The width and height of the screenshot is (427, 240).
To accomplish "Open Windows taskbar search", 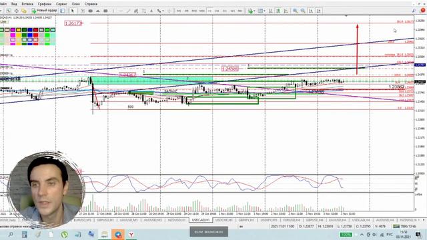I will click(11, 234).
